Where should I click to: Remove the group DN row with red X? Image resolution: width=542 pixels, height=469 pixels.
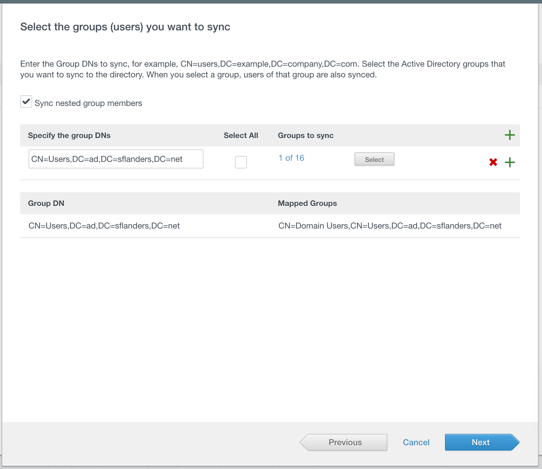[493, 162]
